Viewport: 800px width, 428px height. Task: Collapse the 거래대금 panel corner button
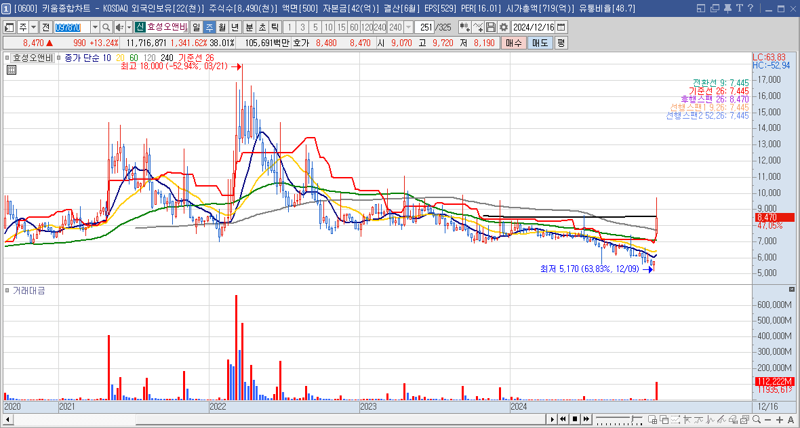792,289
